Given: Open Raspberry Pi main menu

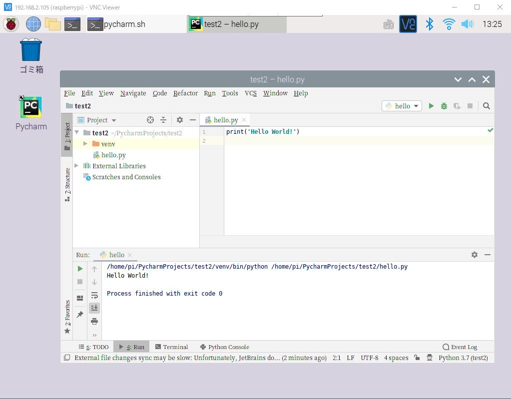Looking at the screenshot, I should tap(11, 24).
